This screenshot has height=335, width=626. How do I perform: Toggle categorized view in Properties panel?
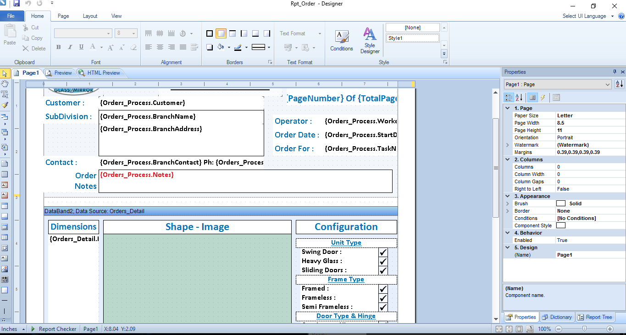click(x=509, y=98)
